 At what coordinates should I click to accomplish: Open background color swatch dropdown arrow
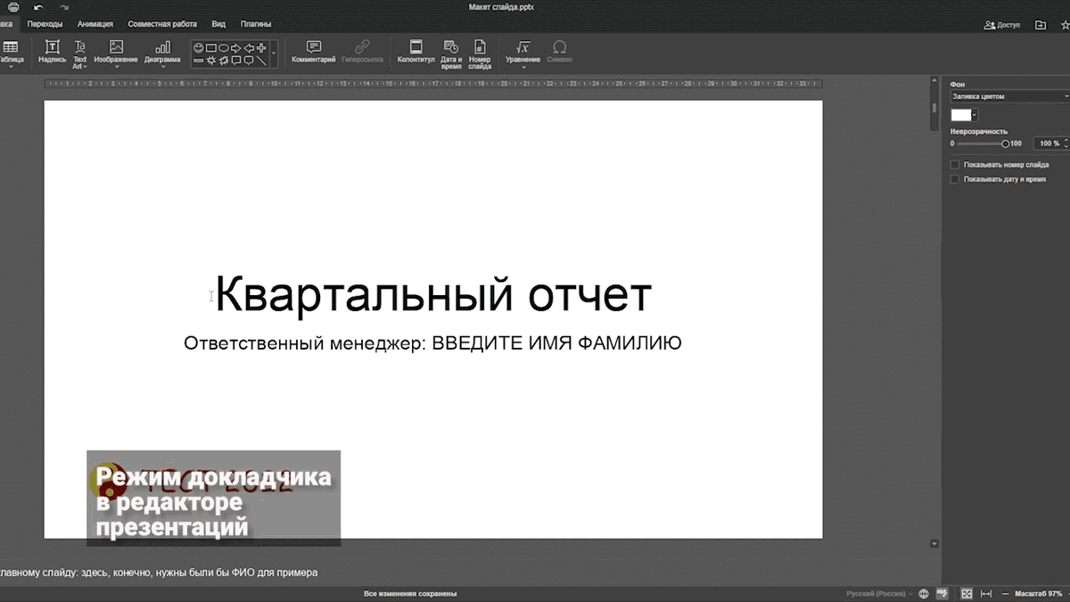pos(975,115)
